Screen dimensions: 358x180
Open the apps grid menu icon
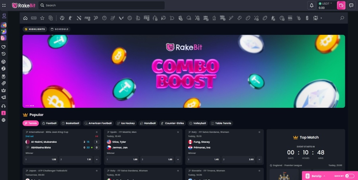tap(4, 5)
